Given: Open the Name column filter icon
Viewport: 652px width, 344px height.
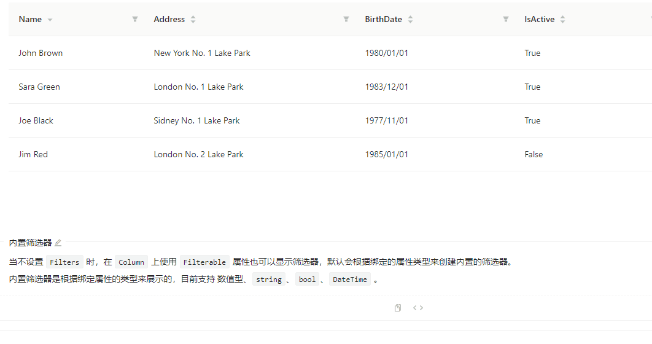Looking at the screenshot, I should [134, 19].
